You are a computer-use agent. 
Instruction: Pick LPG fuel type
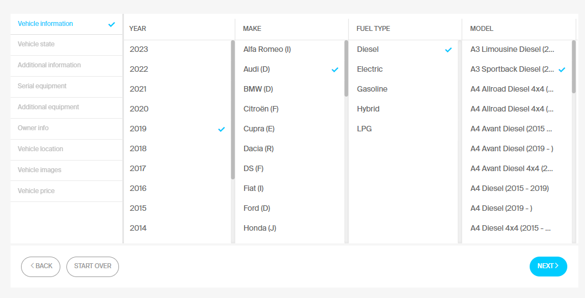click(x=403, y=129)
